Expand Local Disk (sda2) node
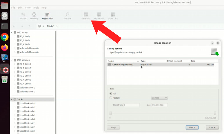 point(15,107)
